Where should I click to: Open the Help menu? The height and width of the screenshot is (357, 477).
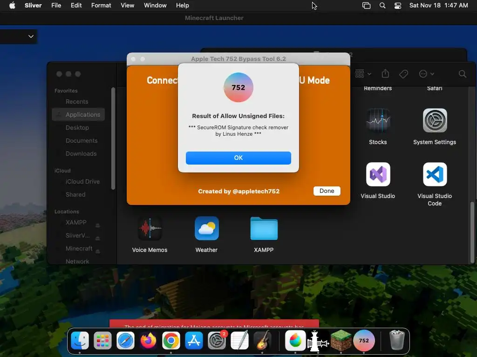point(182,6)
